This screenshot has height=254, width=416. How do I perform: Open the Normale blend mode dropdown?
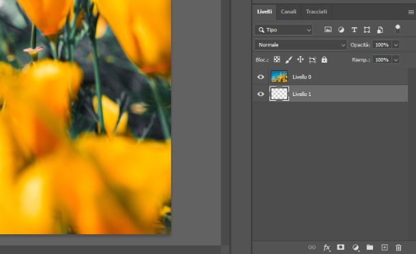(x=301, y=45)
